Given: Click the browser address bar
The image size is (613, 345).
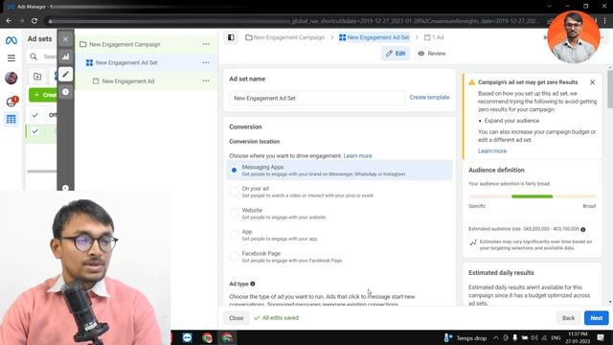Looking at the screenshot, I should tap(293, 21).
